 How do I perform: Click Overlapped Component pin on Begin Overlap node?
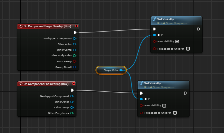point(74,39)
